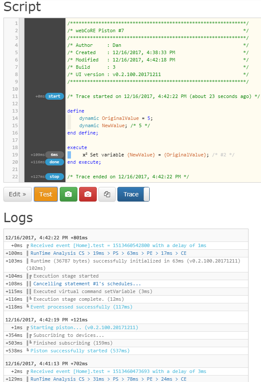
Task: Click the x² Set variable statement icon
Action: pos(85,155)
